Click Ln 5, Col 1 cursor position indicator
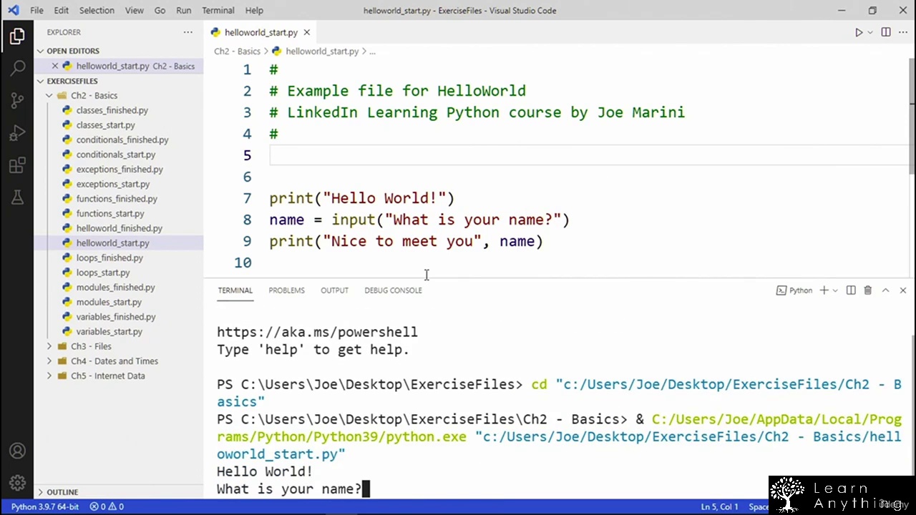The height and width of the screenshot is (515, 916). coord(719,507)
